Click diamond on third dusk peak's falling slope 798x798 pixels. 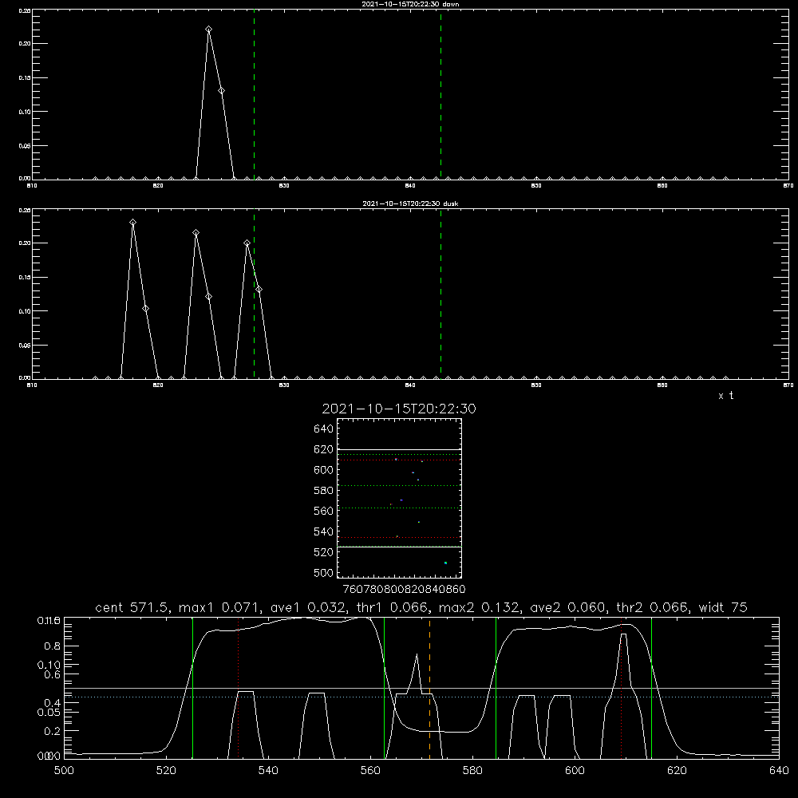coord(259,290)
